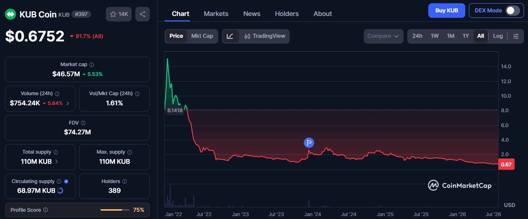
Task: Open the Compare dropdown
Action: (383, 36)
